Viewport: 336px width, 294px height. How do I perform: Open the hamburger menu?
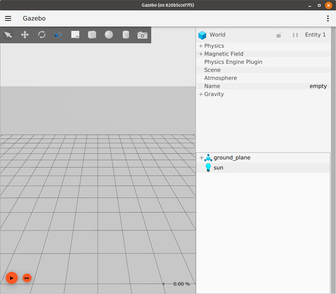(8, 18)
